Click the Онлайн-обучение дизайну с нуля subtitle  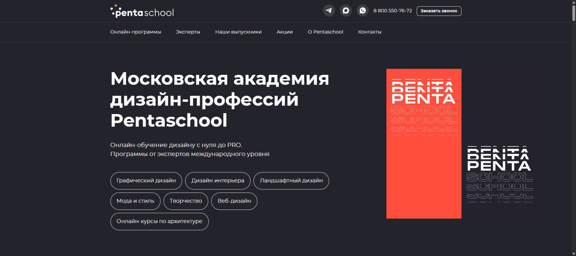pos(190,149)
